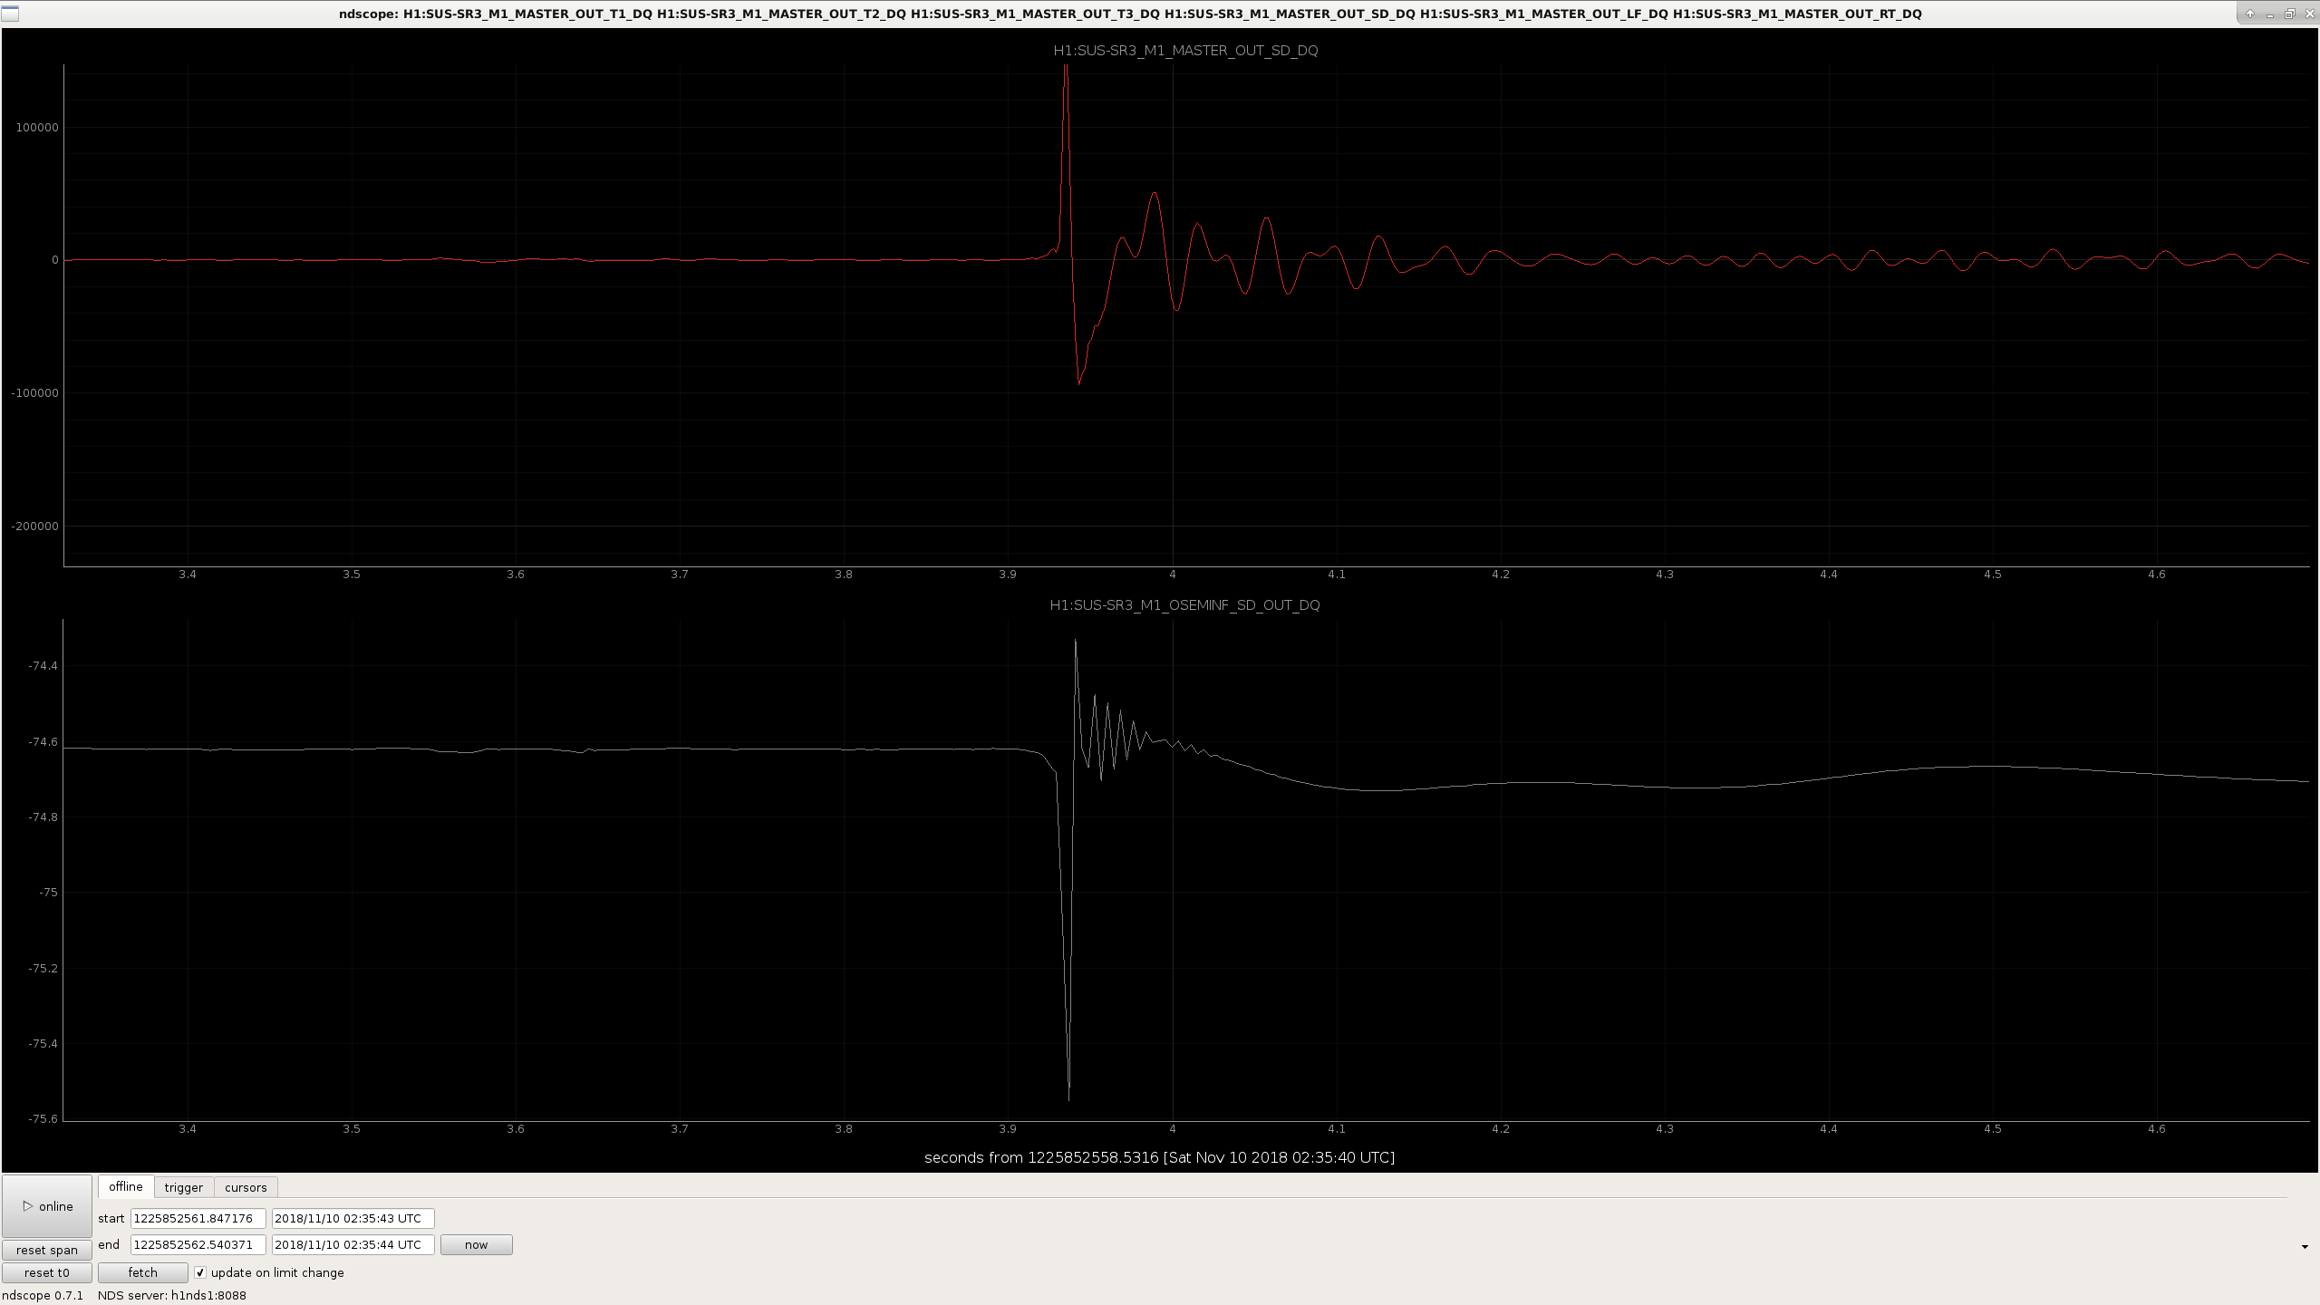Click the -75.6 y-axis label of bottom plot
2320x1305 pixels.
click(x=42, y=1119)
